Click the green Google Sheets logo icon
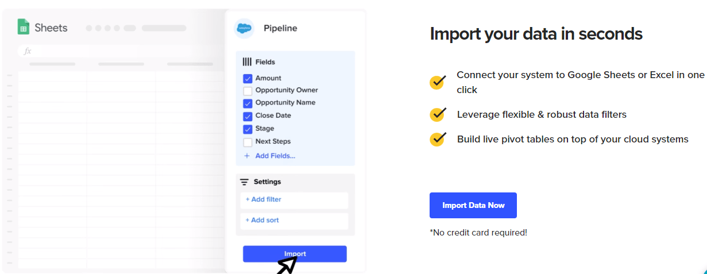This screenshot has width=707, height=274. tap(23, 27)
